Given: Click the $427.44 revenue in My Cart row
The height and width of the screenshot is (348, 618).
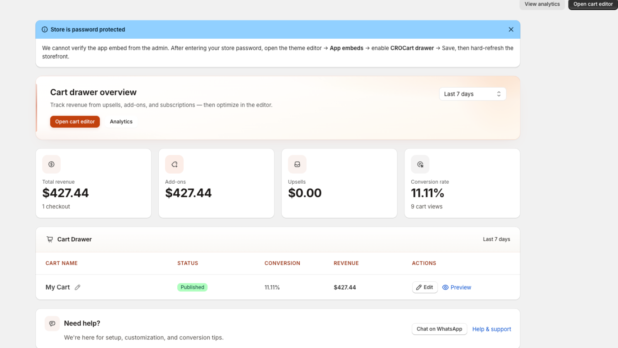Looking at the screenshot, I should 345,287.
